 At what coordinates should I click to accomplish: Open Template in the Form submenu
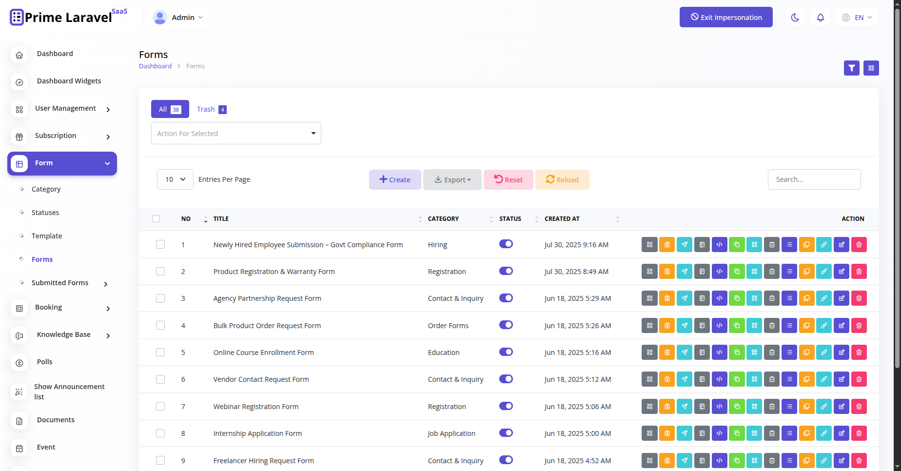pos(47,236)
